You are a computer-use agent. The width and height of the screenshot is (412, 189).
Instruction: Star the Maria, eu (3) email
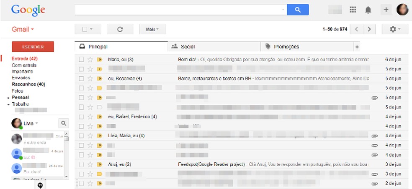point(90,59)
